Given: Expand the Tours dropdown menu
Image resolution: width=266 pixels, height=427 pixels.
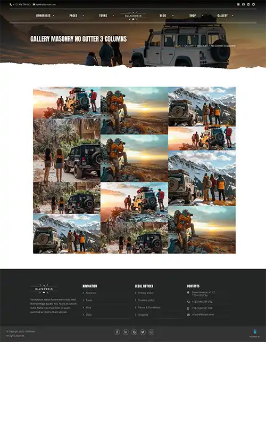Looking at the screenshot, I should (x=106, y=15).
